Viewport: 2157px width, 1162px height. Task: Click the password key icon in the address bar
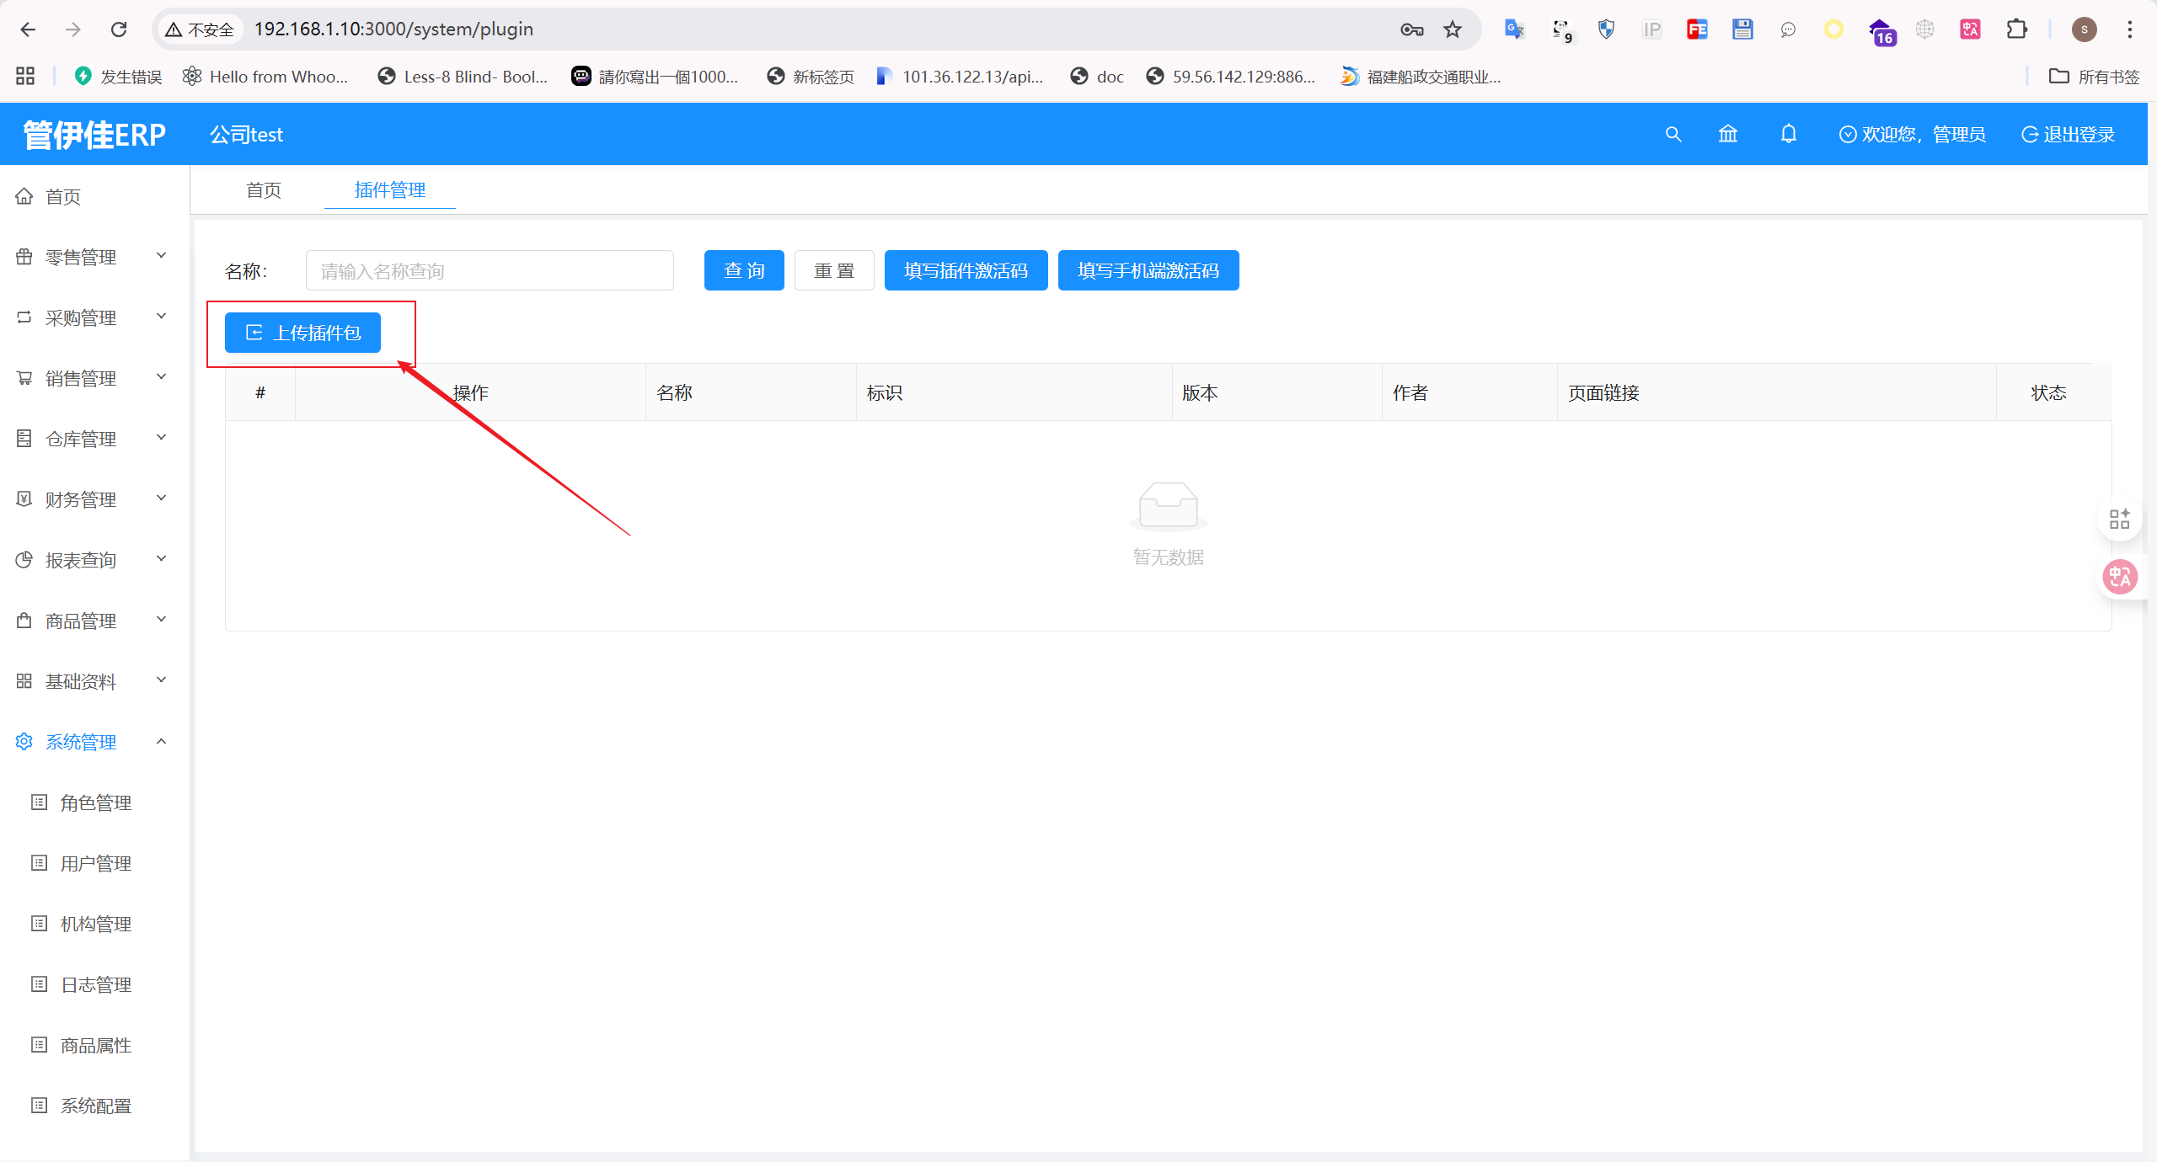(x=1411, y=29)
